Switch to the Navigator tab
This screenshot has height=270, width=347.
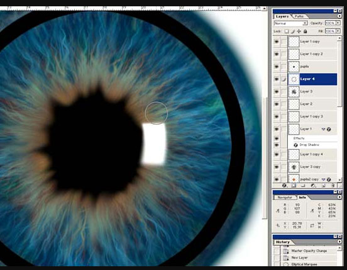click(x=285, y=198)
